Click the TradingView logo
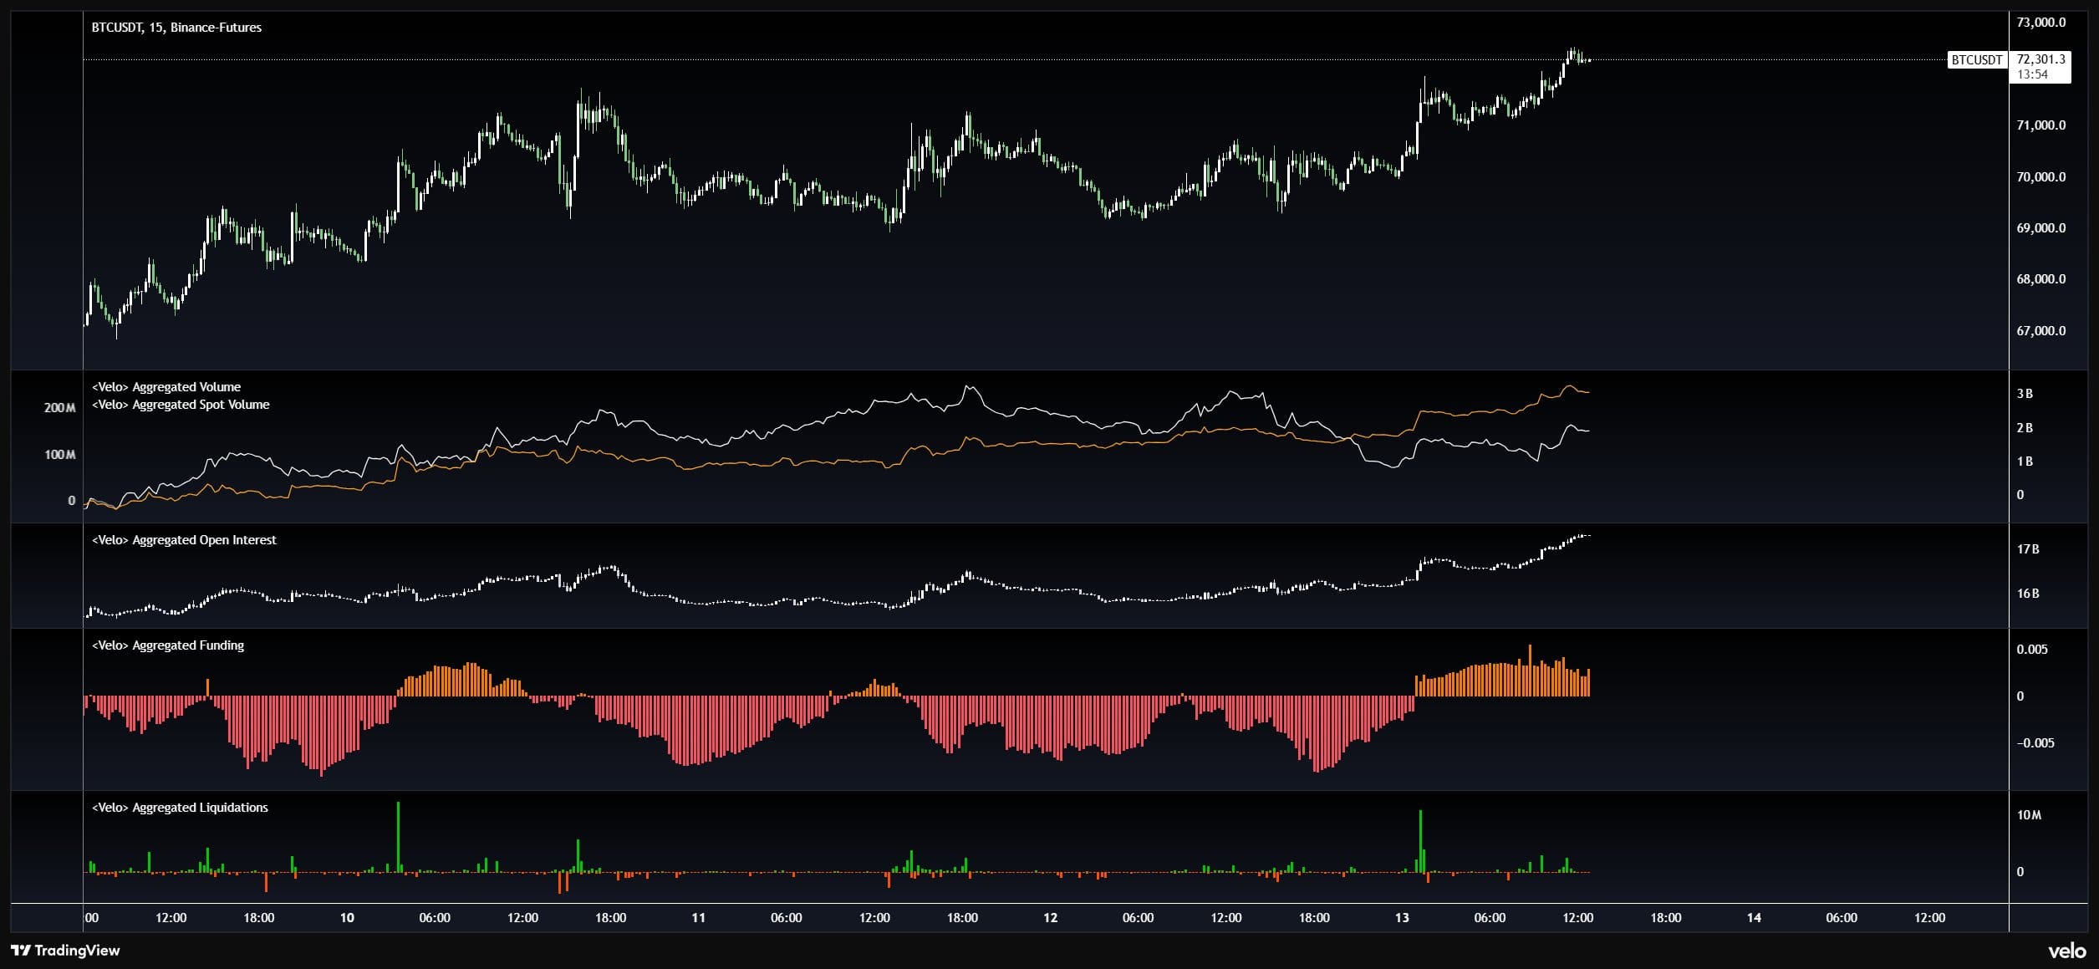Image resolution: width=2099 pixels, height=969 pixels. [65, 950]
